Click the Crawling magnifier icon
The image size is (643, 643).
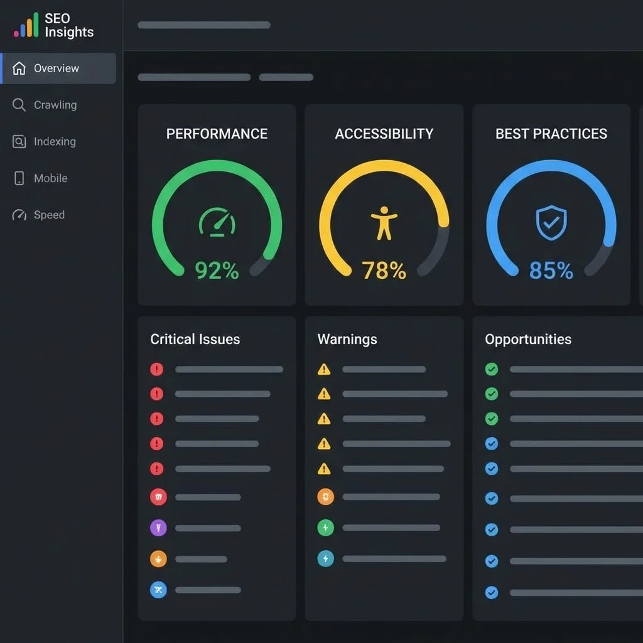(19, 105)
